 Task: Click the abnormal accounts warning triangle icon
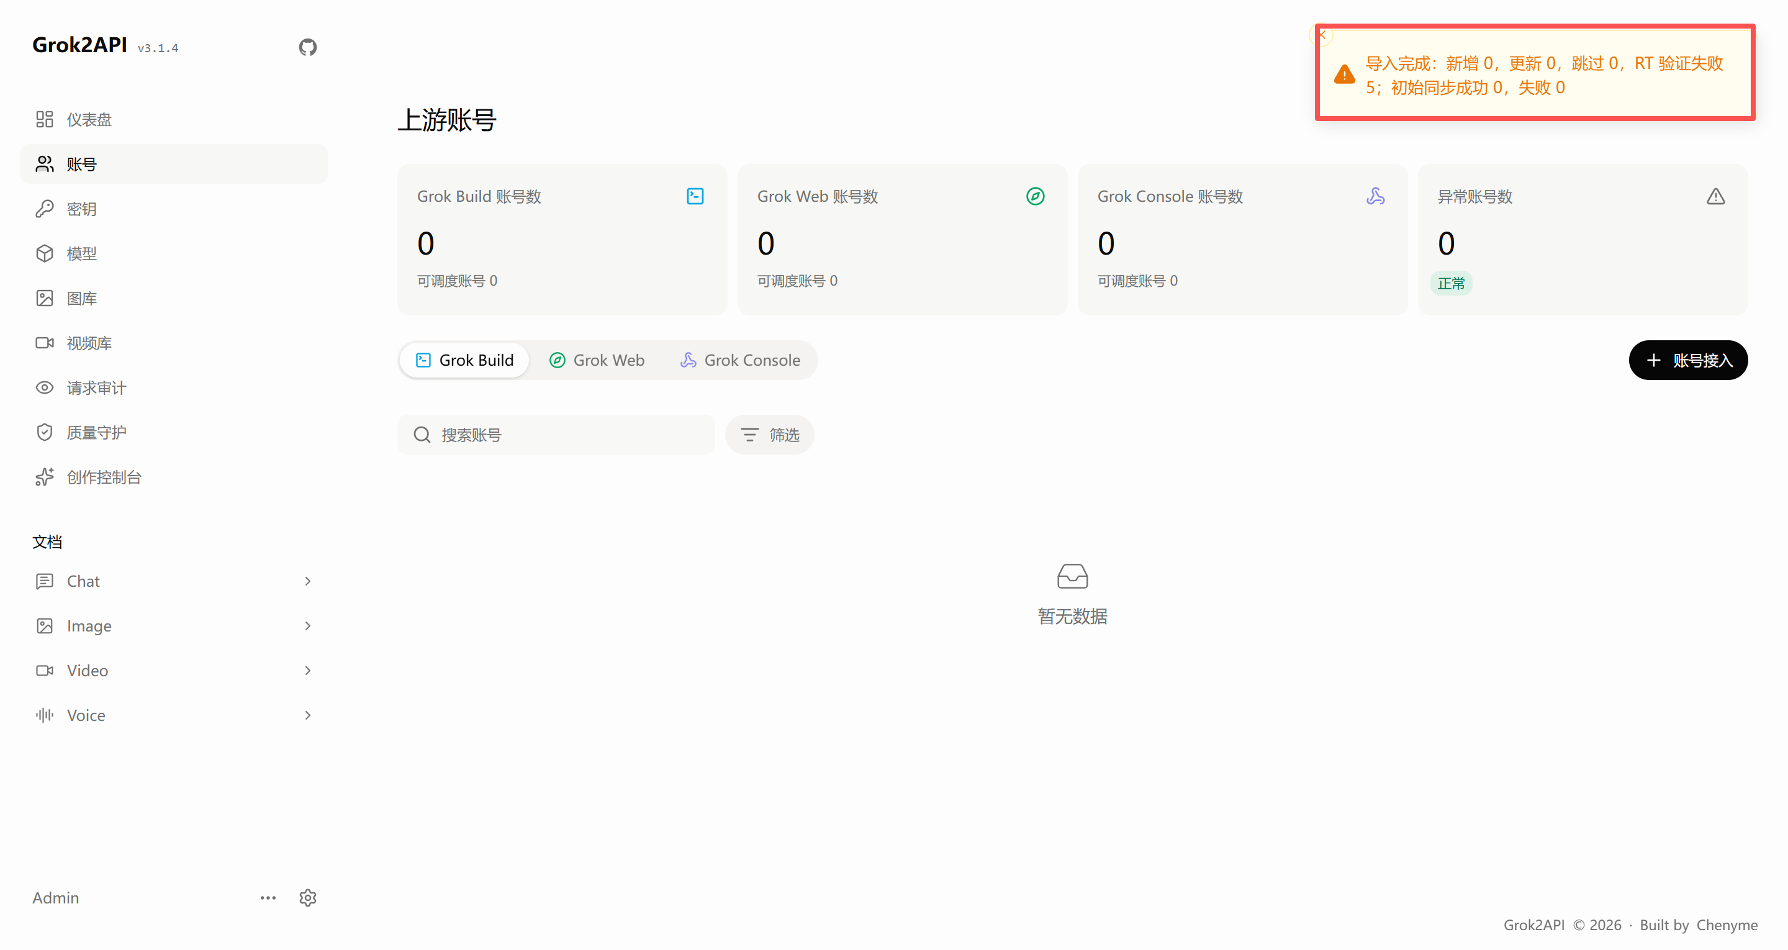pos(1715,197)
